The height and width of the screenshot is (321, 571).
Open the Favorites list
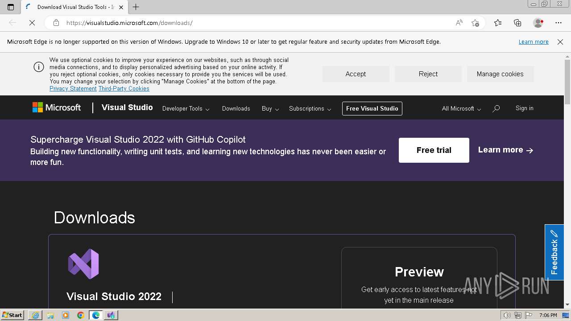pyautogui.click(x=498, y=23)
